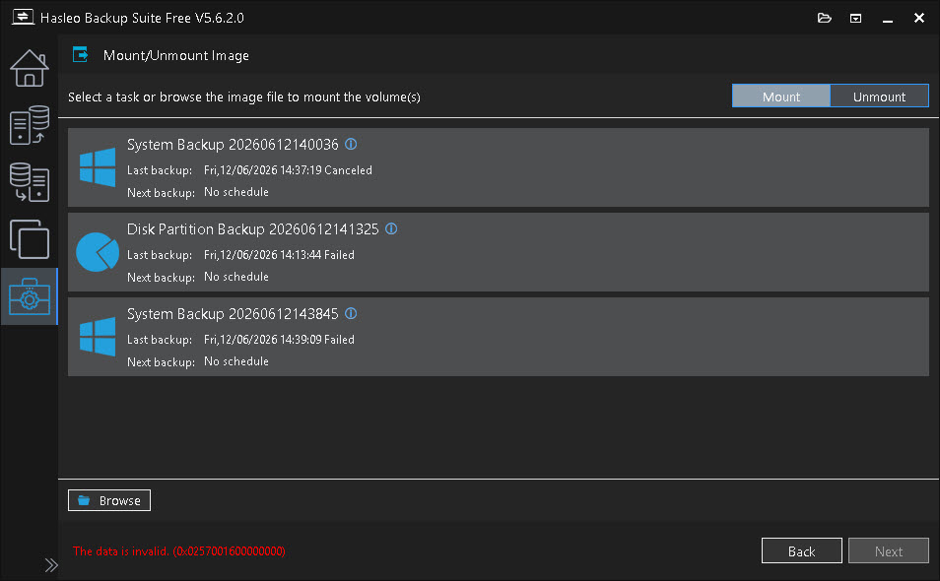Click the red 'The data is invalid' error message
Screen dimensions: 940x581
(x=178, y=551)
